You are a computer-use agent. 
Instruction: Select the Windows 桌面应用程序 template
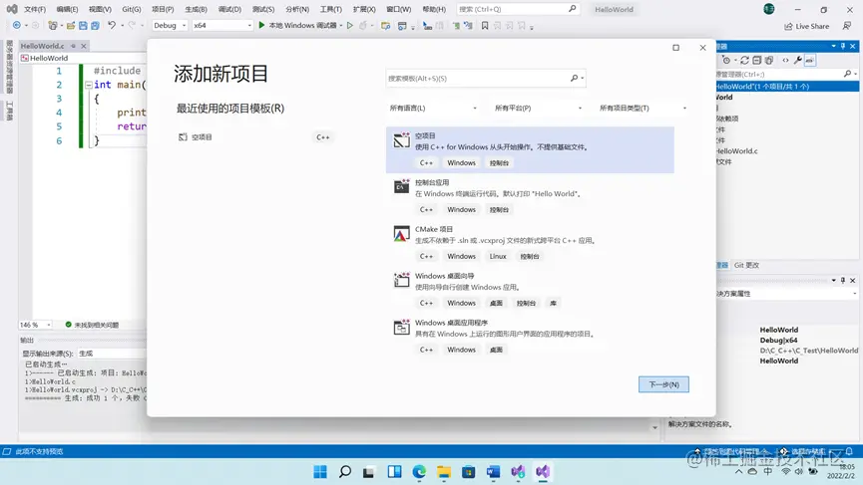coord(530,337)
